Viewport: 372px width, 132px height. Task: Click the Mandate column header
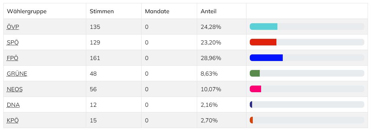click(x=157, y=11)
